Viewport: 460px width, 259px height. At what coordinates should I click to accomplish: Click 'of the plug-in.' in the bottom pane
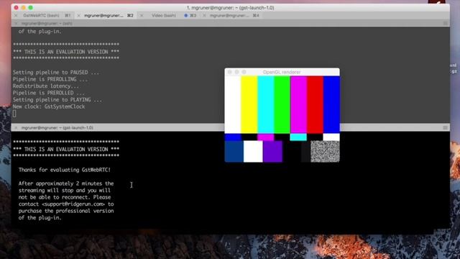(x=40, y=217)
